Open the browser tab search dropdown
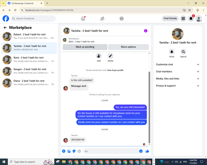 point(3,3)
